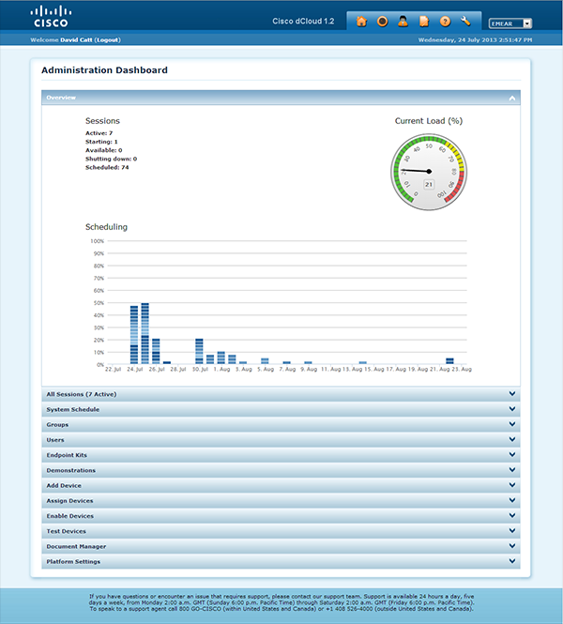The height and width of the screenshot is (624, 563).
Task: Click the date and time in header
Action: 475,39
